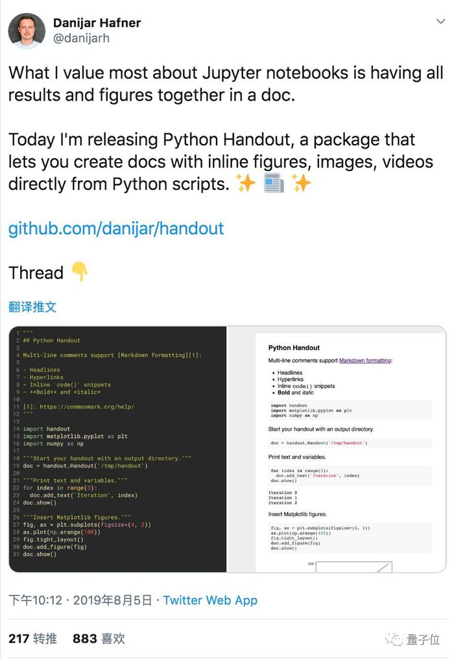Click the 量子位 watermark text
The image size is (454, 659).
[x=423, y=640]
